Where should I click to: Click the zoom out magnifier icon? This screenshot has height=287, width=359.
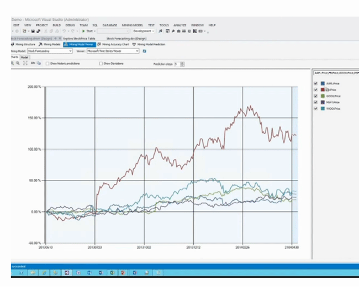pos(18,63)
